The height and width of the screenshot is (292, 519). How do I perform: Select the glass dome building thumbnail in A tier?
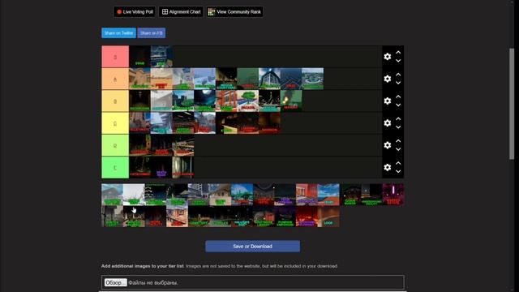(269, 79)
